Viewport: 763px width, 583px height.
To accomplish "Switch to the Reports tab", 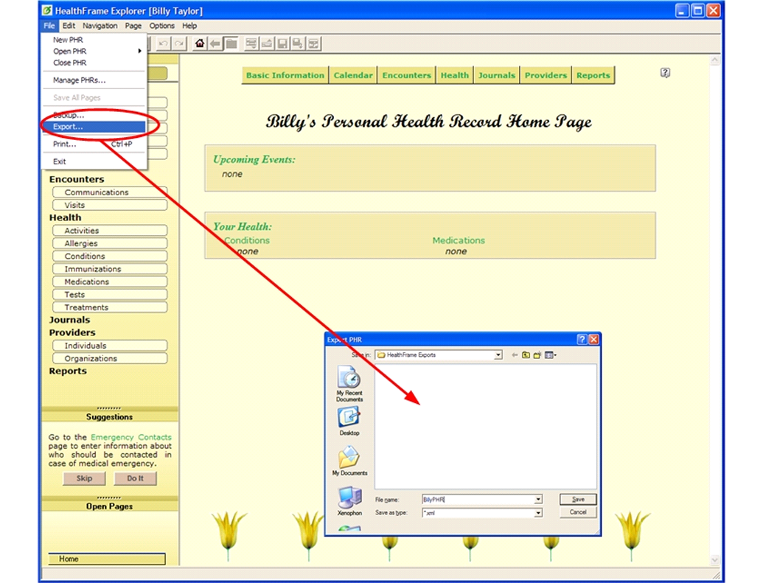I will point(593,75).
